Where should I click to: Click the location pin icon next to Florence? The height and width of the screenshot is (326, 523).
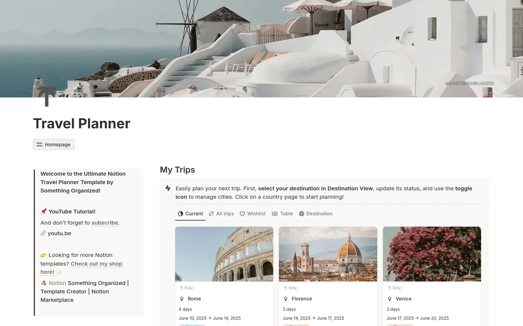pos(286,299)
